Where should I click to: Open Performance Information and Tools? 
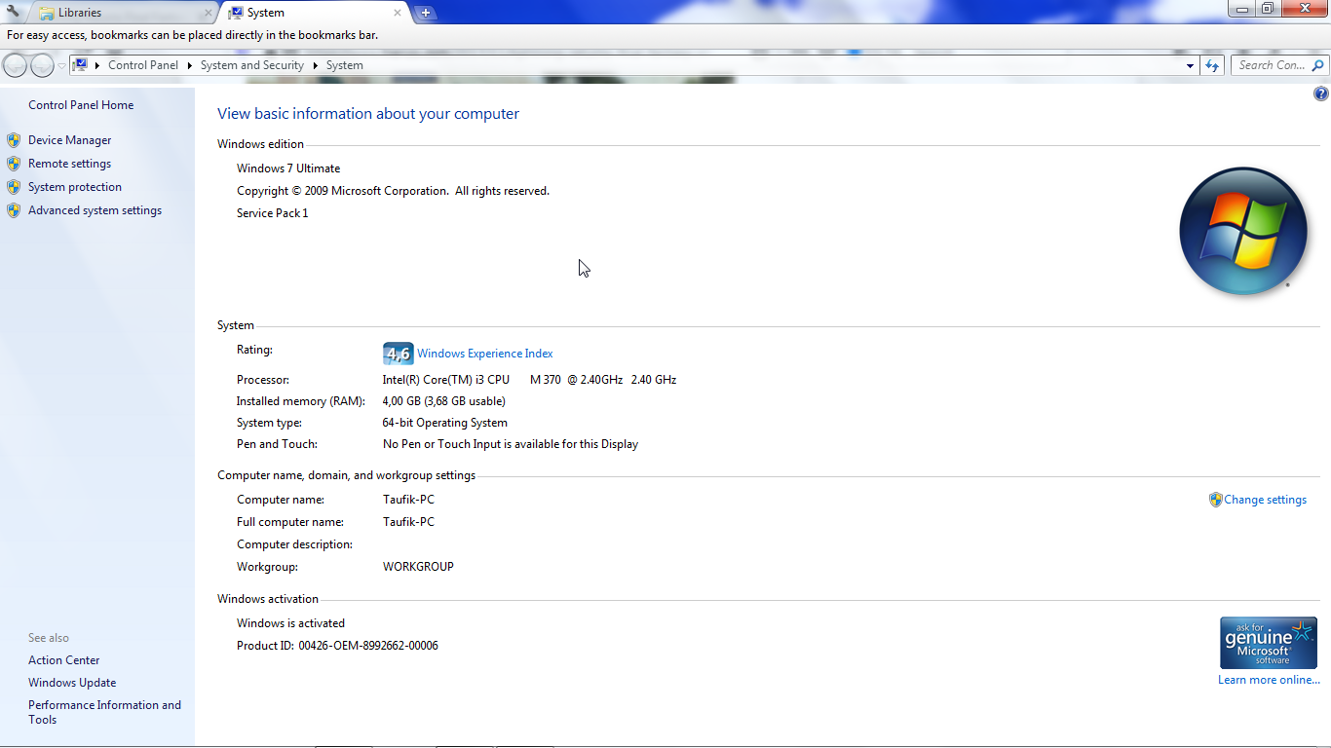104,712
